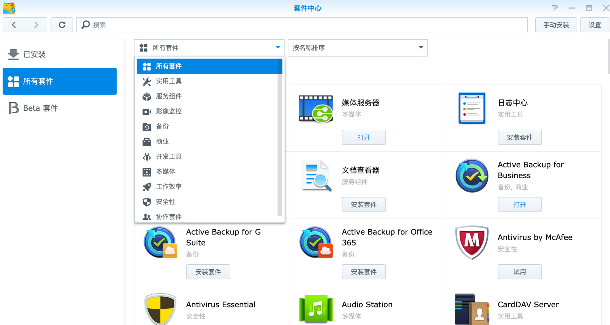Choose 协作套件 category from the list
Screen dimensions: 610x325
[207, 216]
